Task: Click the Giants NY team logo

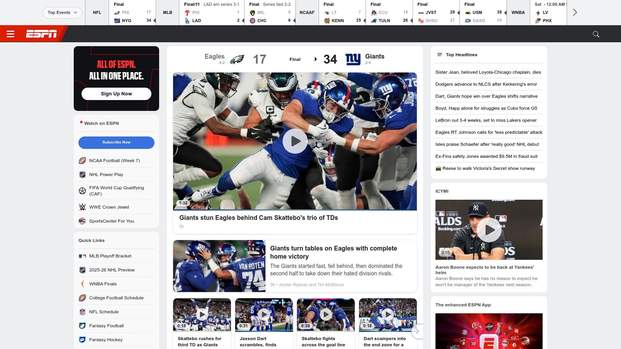Action: pyautogui.click(x=353, y=59)
